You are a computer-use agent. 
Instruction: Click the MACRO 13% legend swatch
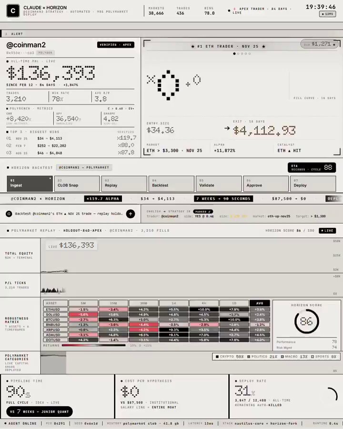pos(282,357)
